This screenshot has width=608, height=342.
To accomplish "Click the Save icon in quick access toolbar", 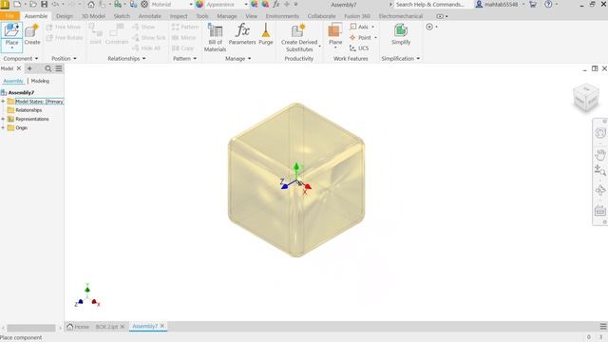I will (x=45, y=4).
